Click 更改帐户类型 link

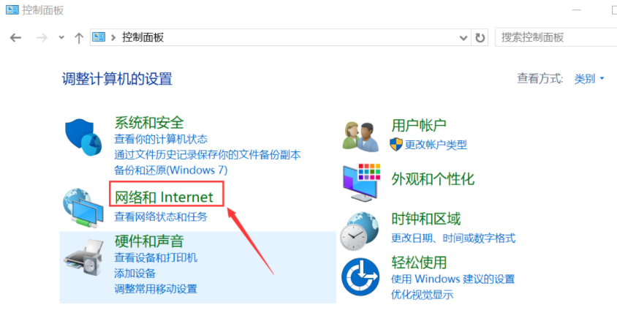pyautogui.click(x=436, y=145)
